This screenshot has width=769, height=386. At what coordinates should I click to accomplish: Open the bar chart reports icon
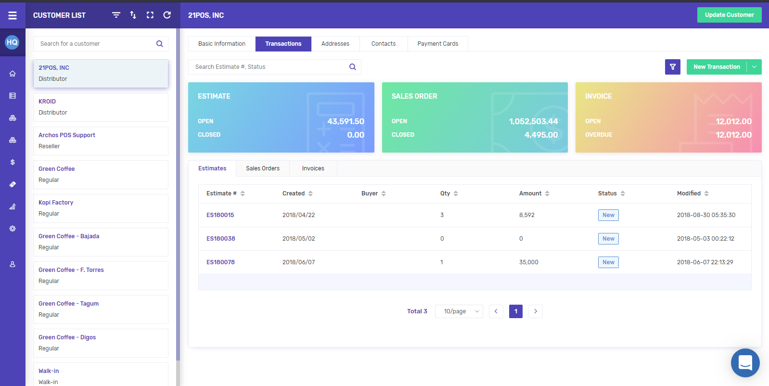tap(13, 206)
